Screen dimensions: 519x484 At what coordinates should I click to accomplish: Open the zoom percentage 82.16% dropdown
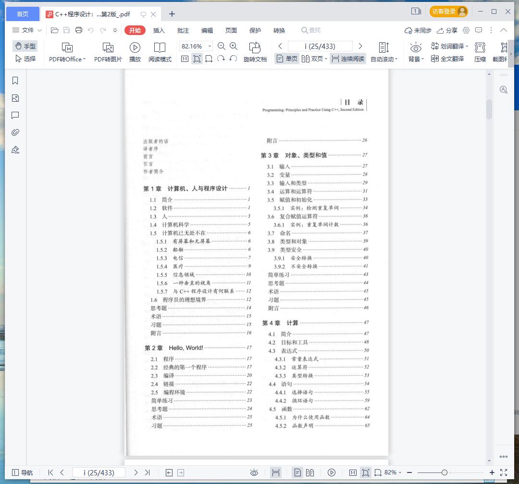pos(210,46)
